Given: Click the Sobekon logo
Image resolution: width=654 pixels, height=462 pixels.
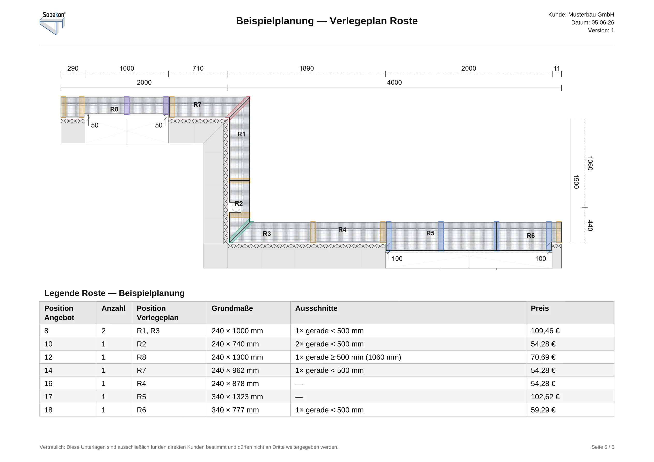Looking at the screenshot, I should (x=53, y=23).
